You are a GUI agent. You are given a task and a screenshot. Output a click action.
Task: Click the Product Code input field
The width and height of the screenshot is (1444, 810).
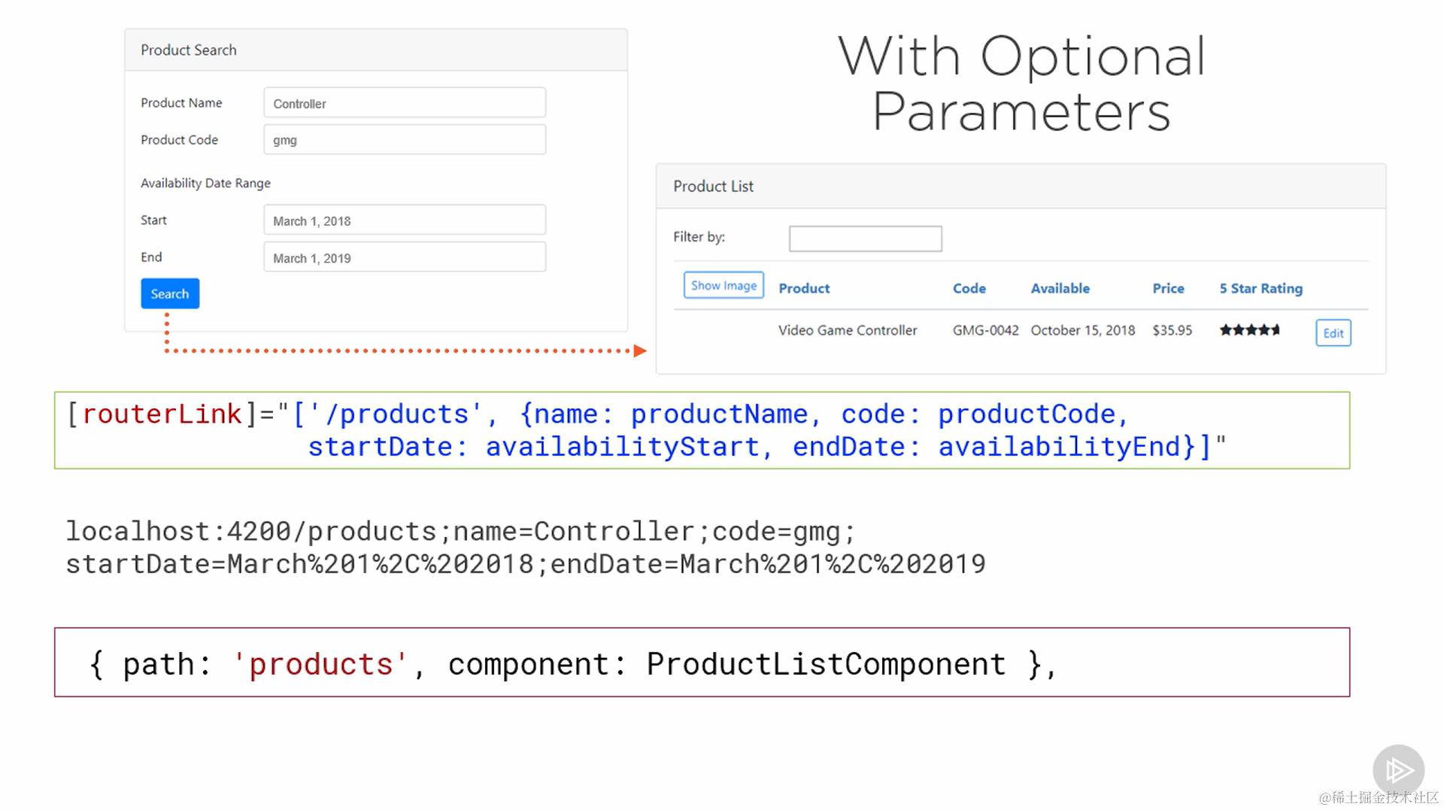coord(405,140)
